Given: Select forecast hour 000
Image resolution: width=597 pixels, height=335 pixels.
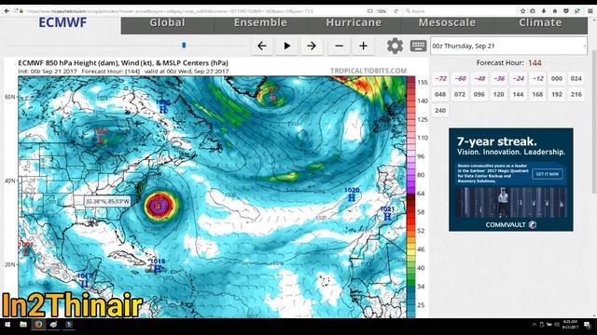Looking at the screenshot, I should pyautogui.click(x=557, y=78).
